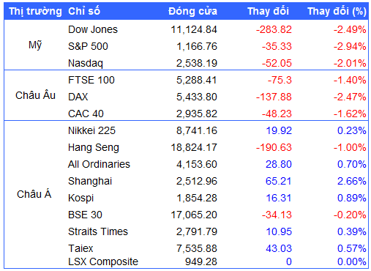
Task: Click the Straits Times index name
Action: pos(98,231)
